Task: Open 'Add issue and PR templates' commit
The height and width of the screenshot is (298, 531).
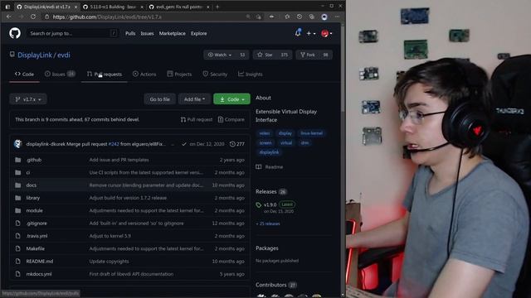Action: (119, 160)
